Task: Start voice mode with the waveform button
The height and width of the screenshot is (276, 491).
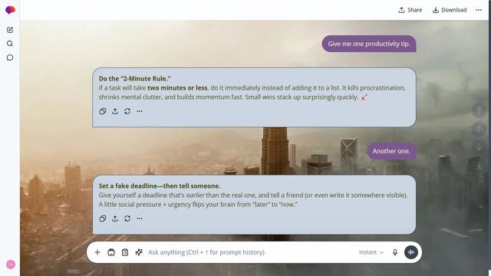Action: (411, 252)
